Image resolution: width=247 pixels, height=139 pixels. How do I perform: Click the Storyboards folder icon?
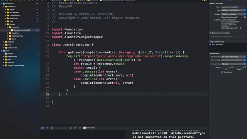click(8, 12)
